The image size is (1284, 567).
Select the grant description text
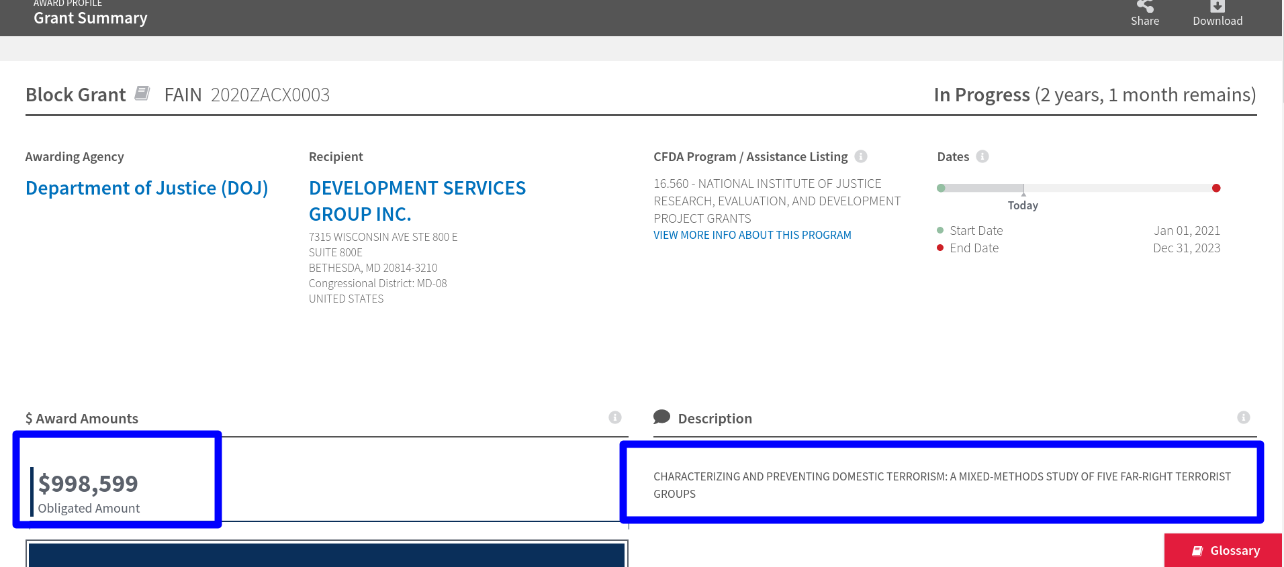click(942, 485)
